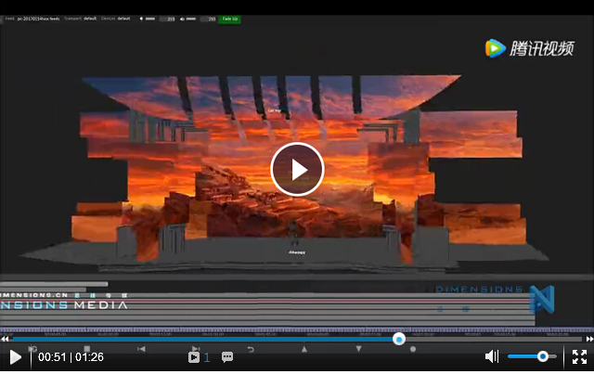Click the large center play button
The width and height of the screenshot is (594, 374).
tap(297, 169)
